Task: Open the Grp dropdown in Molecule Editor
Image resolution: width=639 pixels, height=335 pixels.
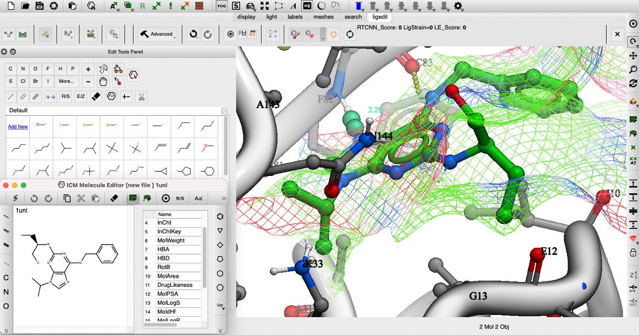Action: (221, 306)
